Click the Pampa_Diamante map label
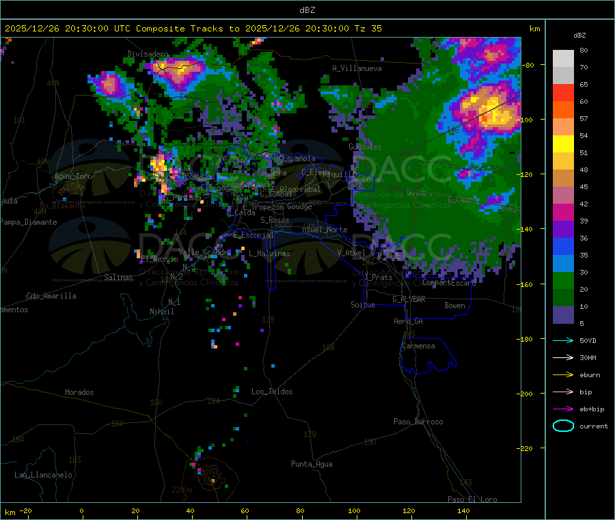The height and width of the screenshot is (520, 615). [29, 222]
